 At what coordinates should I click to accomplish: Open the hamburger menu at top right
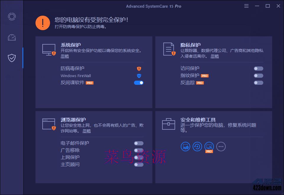pyautogui.click(x=246, y=6)
